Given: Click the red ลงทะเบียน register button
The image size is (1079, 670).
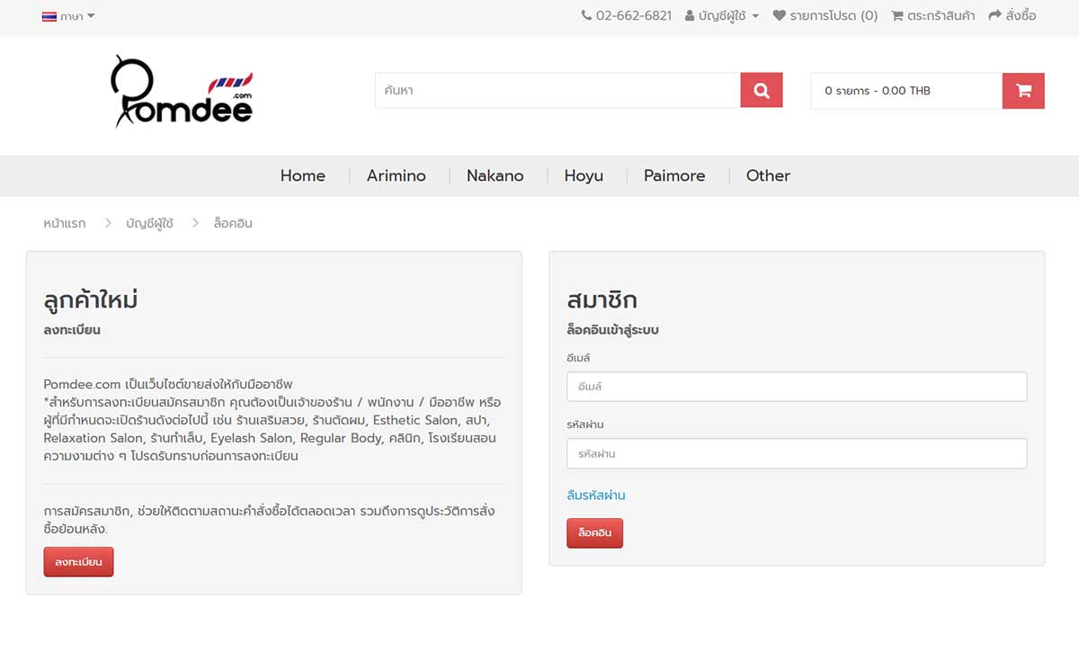Looking at the screenshot, I should [x=78, y=562].
